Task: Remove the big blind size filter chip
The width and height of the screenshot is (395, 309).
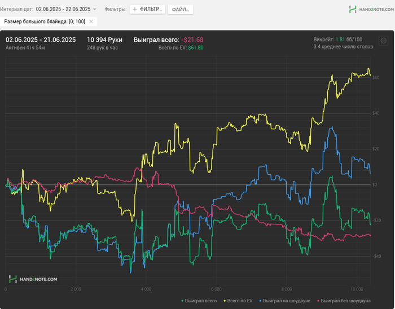Action: (91, 21)
